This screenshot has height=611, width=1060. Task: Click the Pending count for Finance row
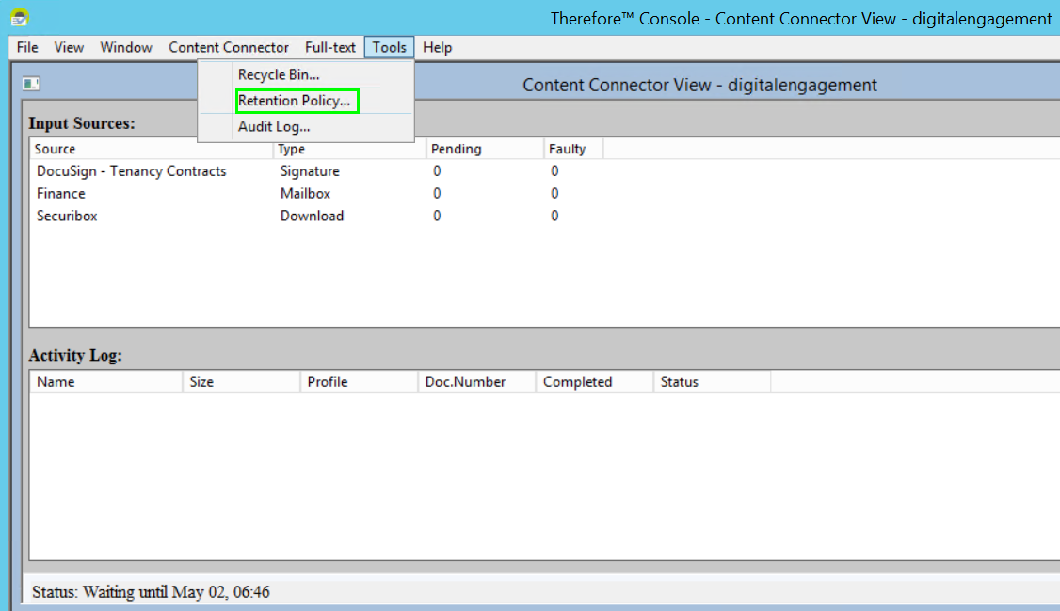coord(437,193)
